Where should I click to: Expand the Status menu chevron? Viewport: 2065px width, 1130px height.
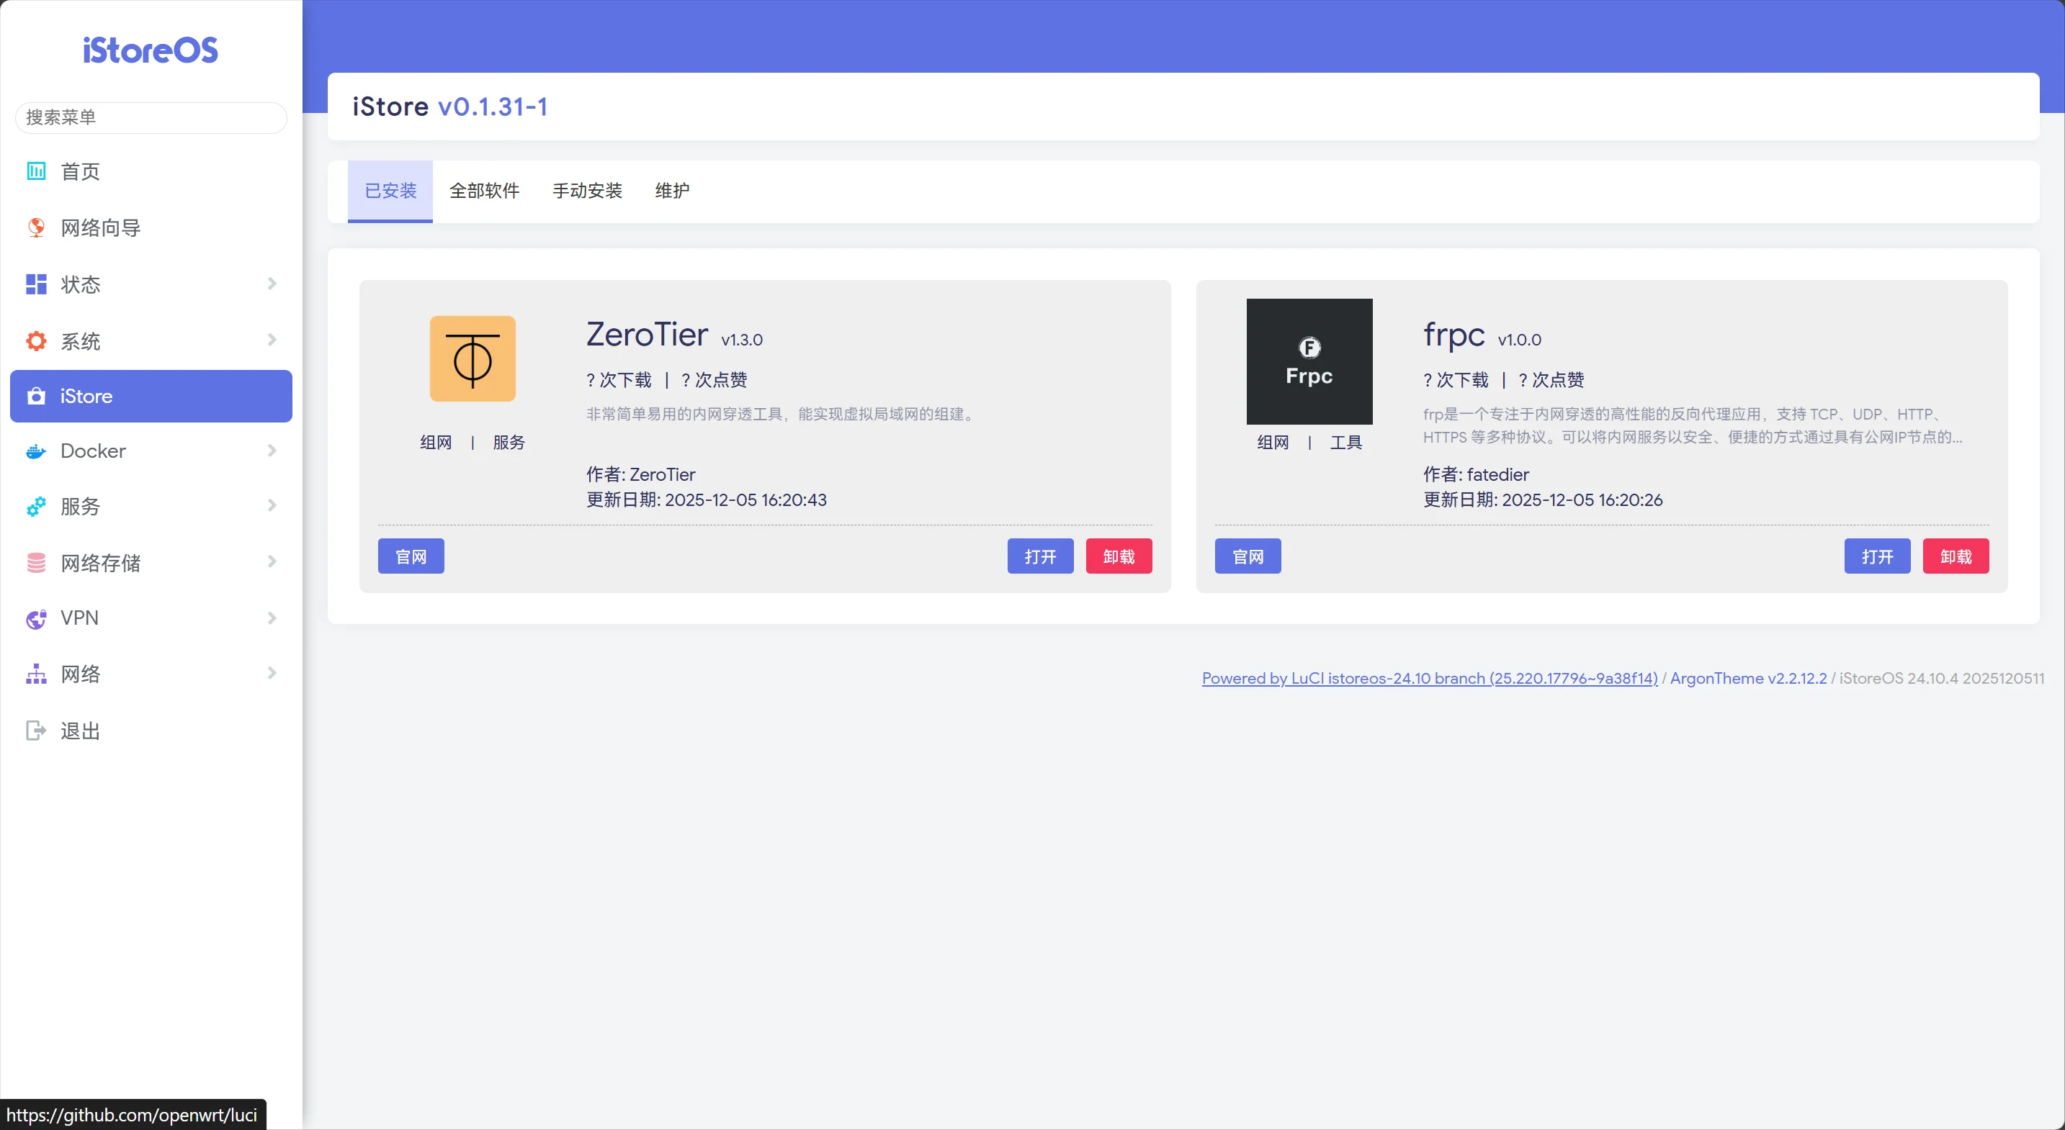pyautogui.click(x=272, y=284)
